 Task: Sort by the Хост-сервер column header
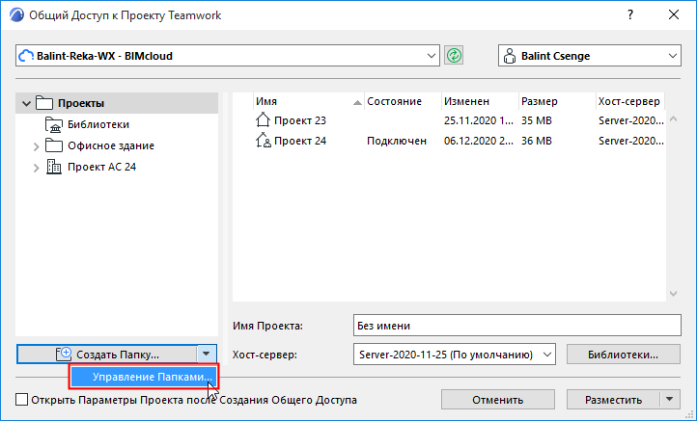point(629,101)
